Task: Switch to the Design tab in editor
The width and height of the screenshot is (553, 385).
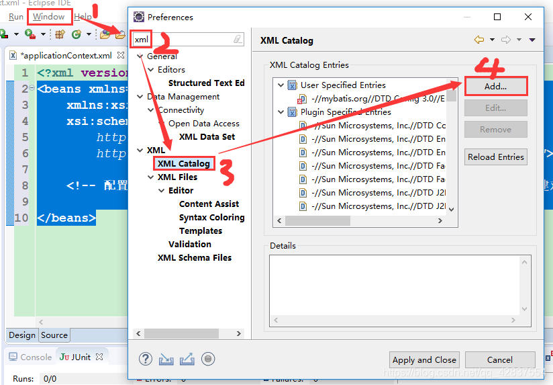Action: (x=22, y=335)
